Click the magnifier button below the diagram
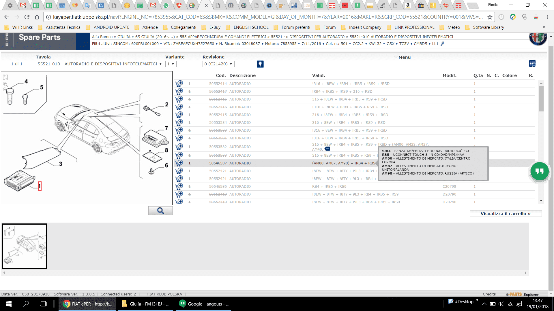Screen dimensions: 554x311 coord(160,211)
